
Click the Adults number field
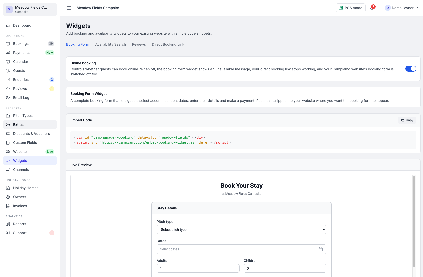pyautogui.click(x=198, y=268)
